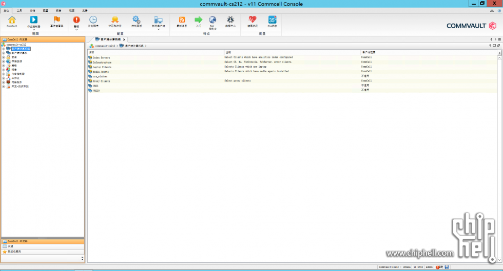Open the Agents pane button at bottom
This screenshot has height=271, width=503.
pos(43,246)
